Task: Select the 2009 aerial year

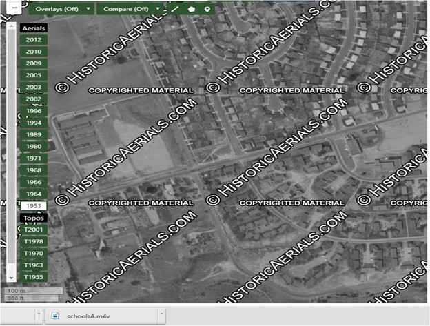Action: 34,63
